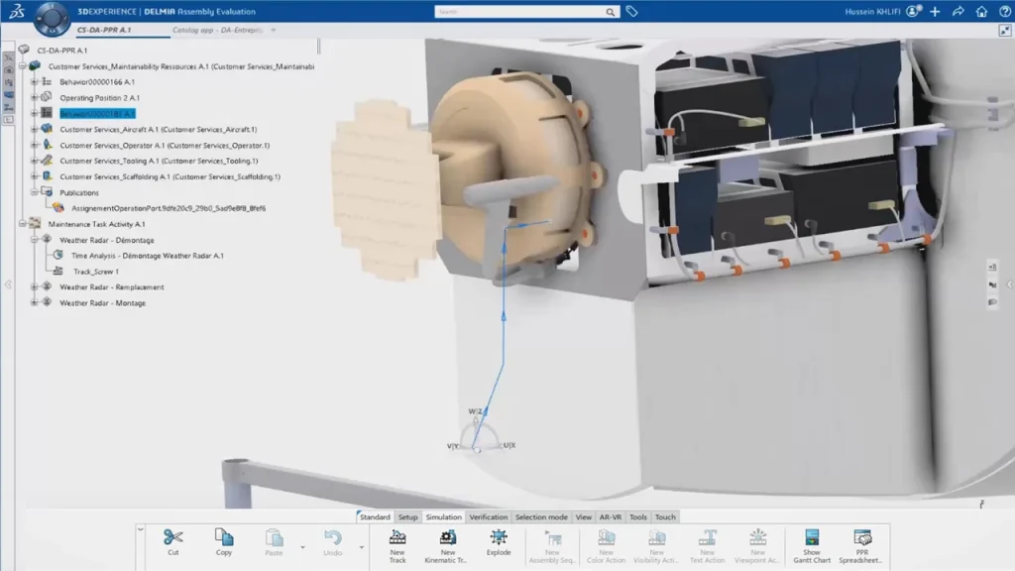Show Gantt Chart

tap(812, 546)
